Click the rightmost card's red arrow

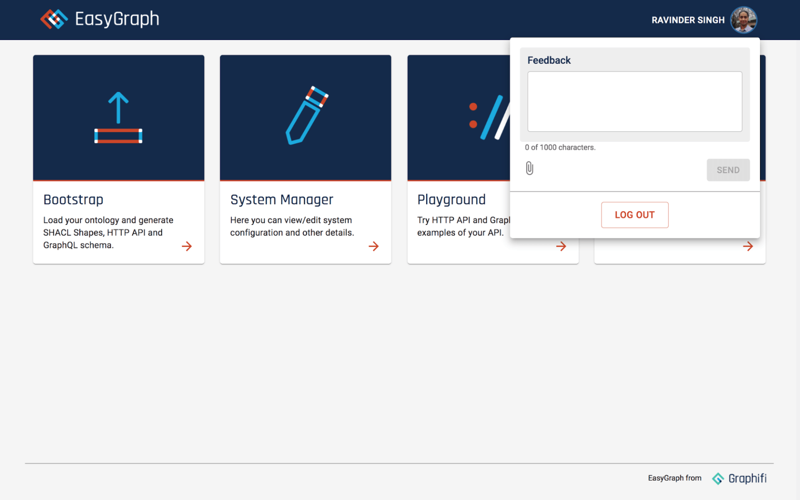(x=748, y=246)
